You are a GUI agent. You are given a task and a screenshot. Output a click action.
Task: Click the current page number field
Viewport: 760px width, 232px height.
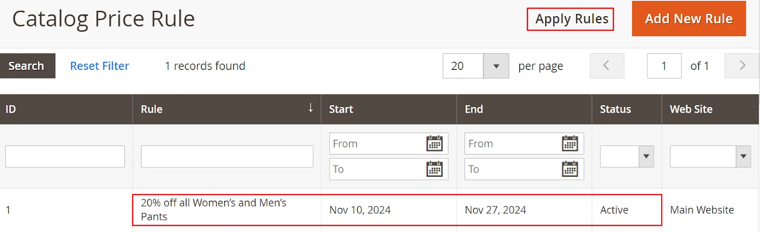(664, 66)
